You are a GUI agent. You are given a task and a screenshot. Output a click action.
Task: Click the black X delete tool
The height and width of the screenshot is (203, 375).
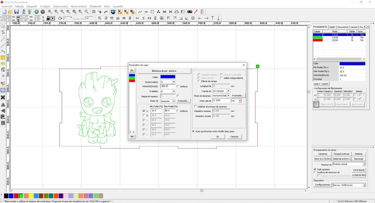pos(3,97)
